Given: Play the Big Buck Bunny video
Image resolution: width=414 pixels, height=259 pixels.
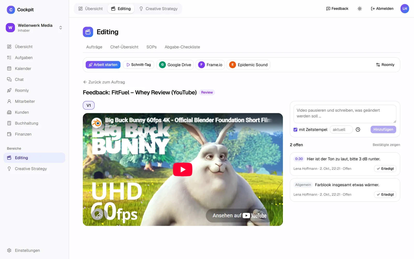Looking at the screenshot, I should [x=183, y=169].
